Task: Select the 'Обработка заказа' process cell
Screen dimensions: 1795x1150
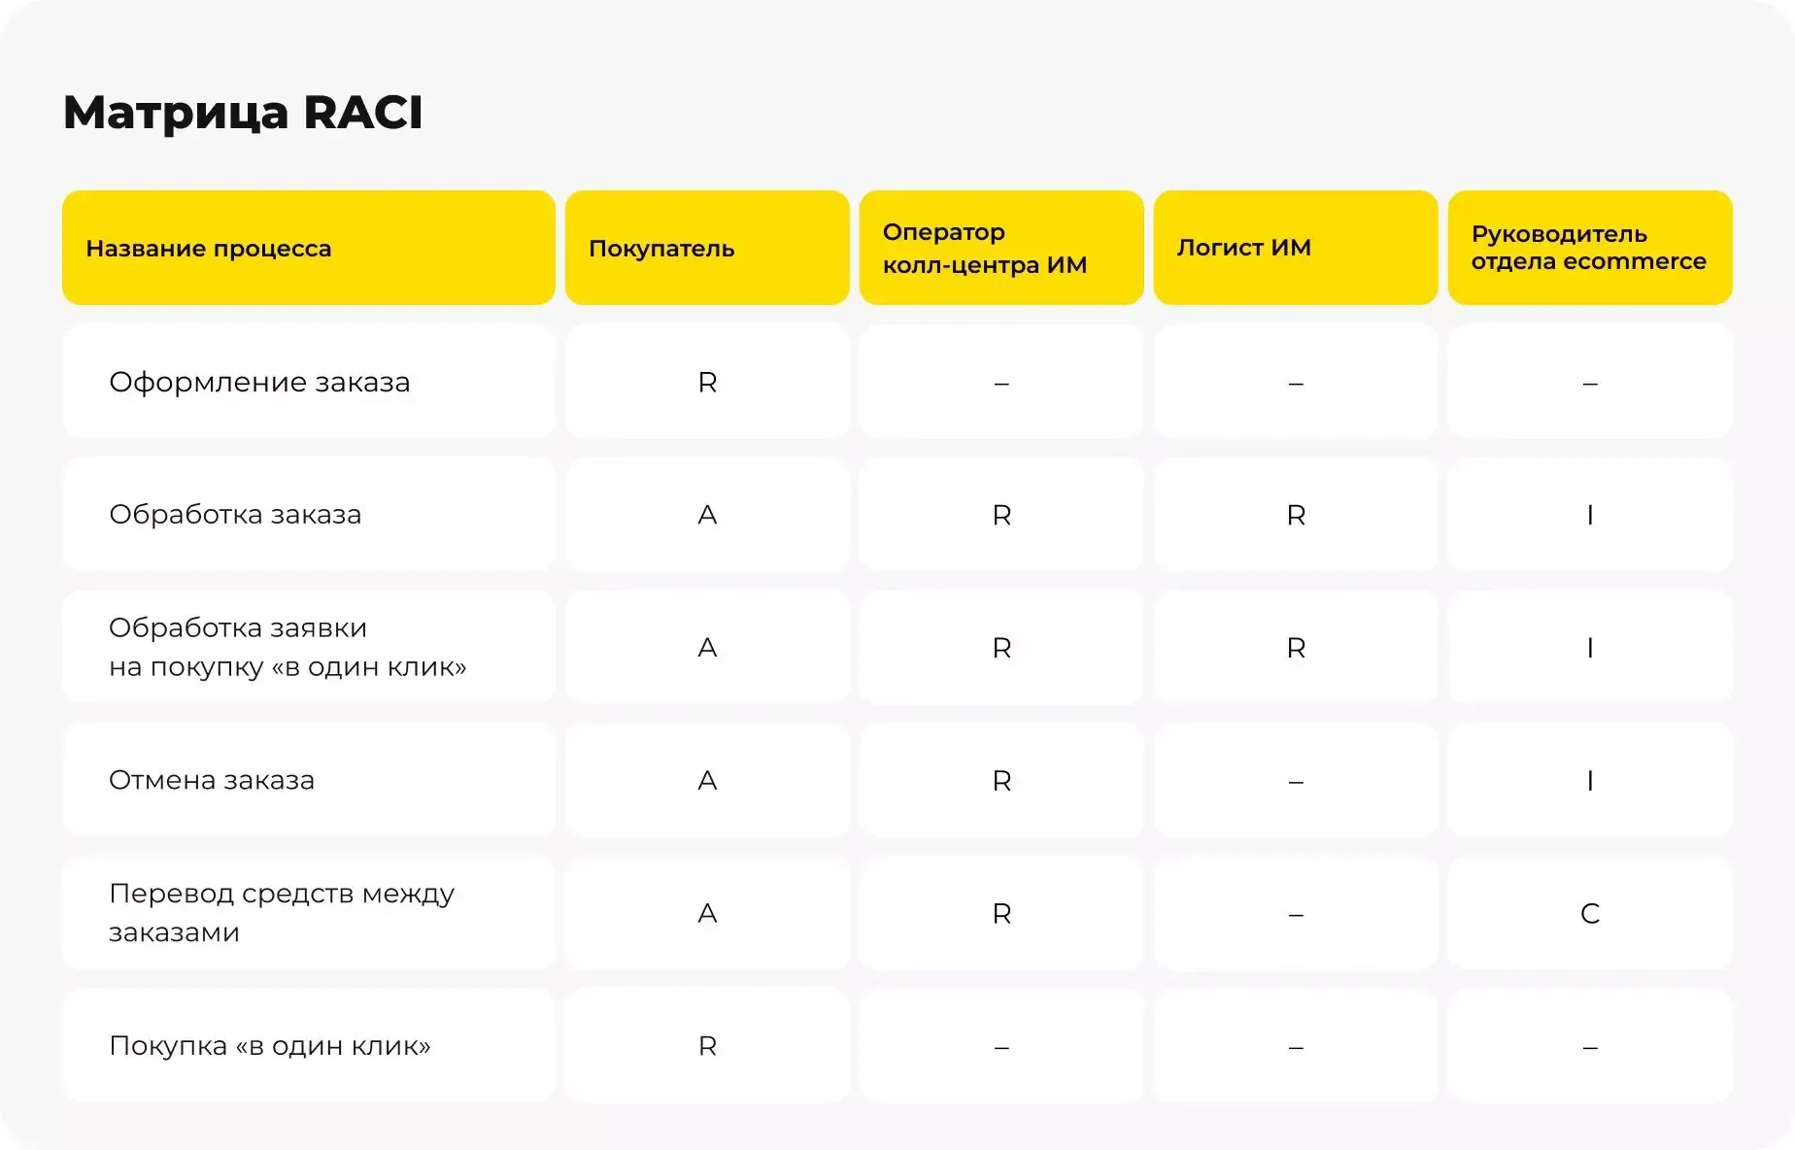Action: (x=235, y=514)
